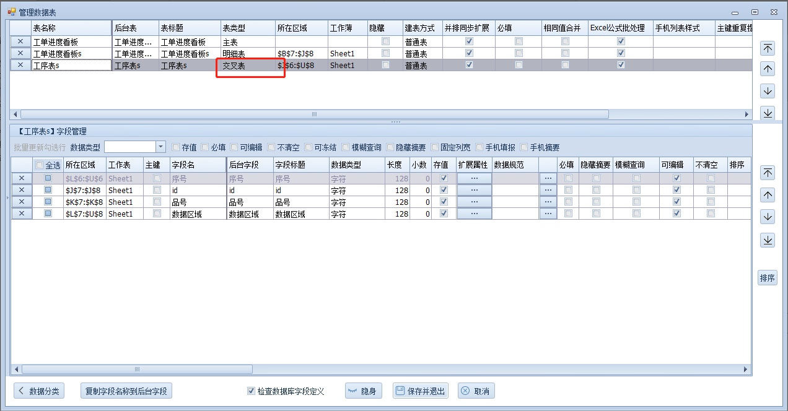Click the 复制字段名称到后台字段 button
The image size is (788, 411).
(126, 391)
